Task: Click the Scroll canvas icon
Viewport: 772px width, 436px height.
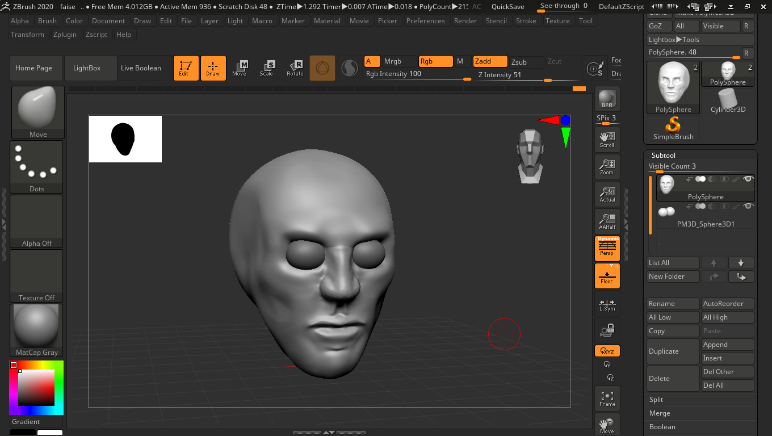Action: (607, 139)
